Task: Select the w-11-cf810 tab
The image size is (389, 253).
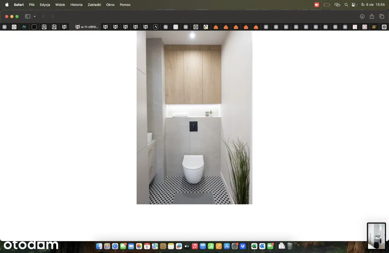Action: point(87,27)
